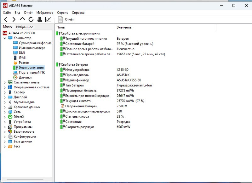Click the Безопасность shield icon

click(10, 131)
